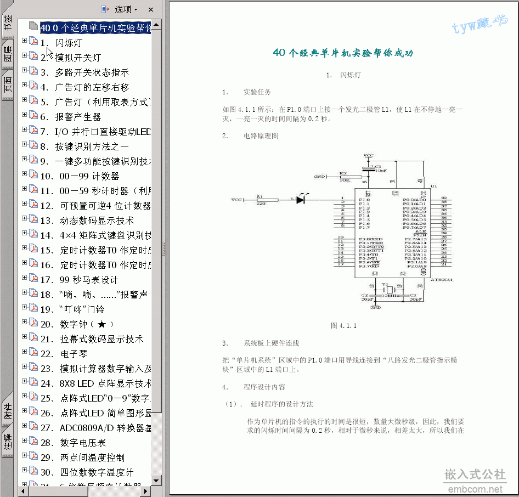Click the PDF icon beside 28、数字电压表
Viewport: 519px width, 497px height.
point(33,442)
